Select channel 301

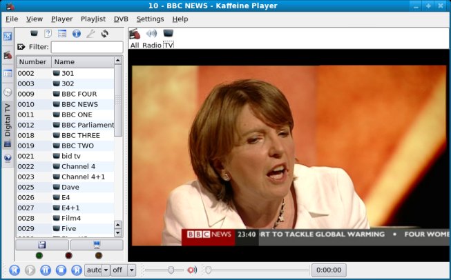tap(66, 73)
